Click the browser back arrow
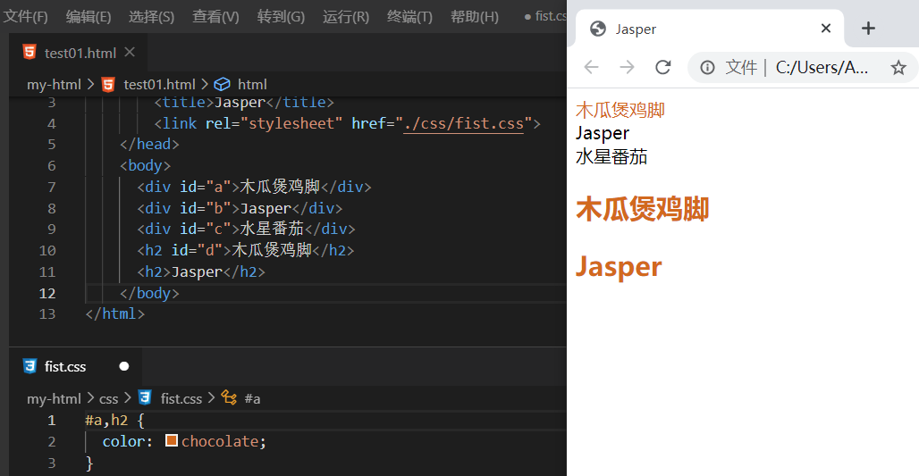This screenshot has width=919, height=476. tap(591, 67)
